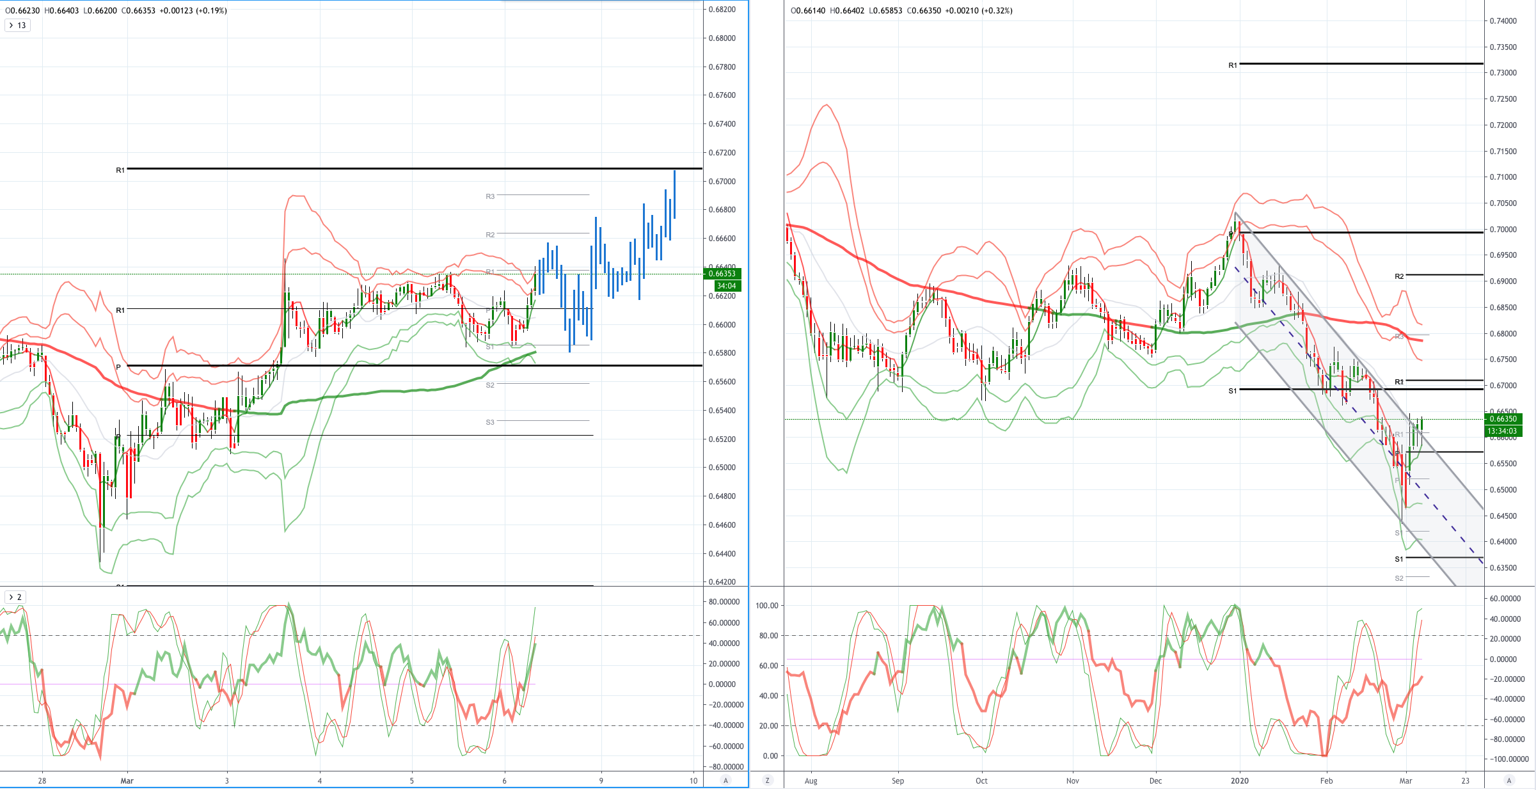Toggle auto-scale A button on right chart
1536x790 pixels.
tap(1509, 780)
